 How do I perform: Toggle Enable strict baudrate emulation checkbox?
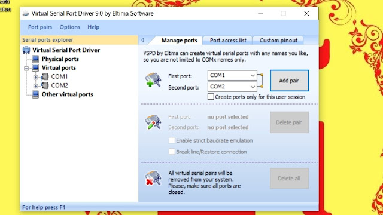(172, 140)
